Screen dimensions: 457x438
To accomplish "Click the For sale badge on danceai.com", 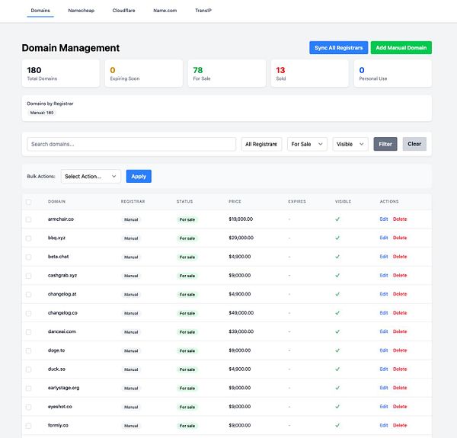I will point(187,332).
